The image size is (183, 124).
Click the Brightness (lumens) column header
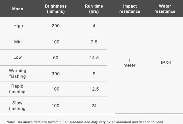[x=56, y=9]
